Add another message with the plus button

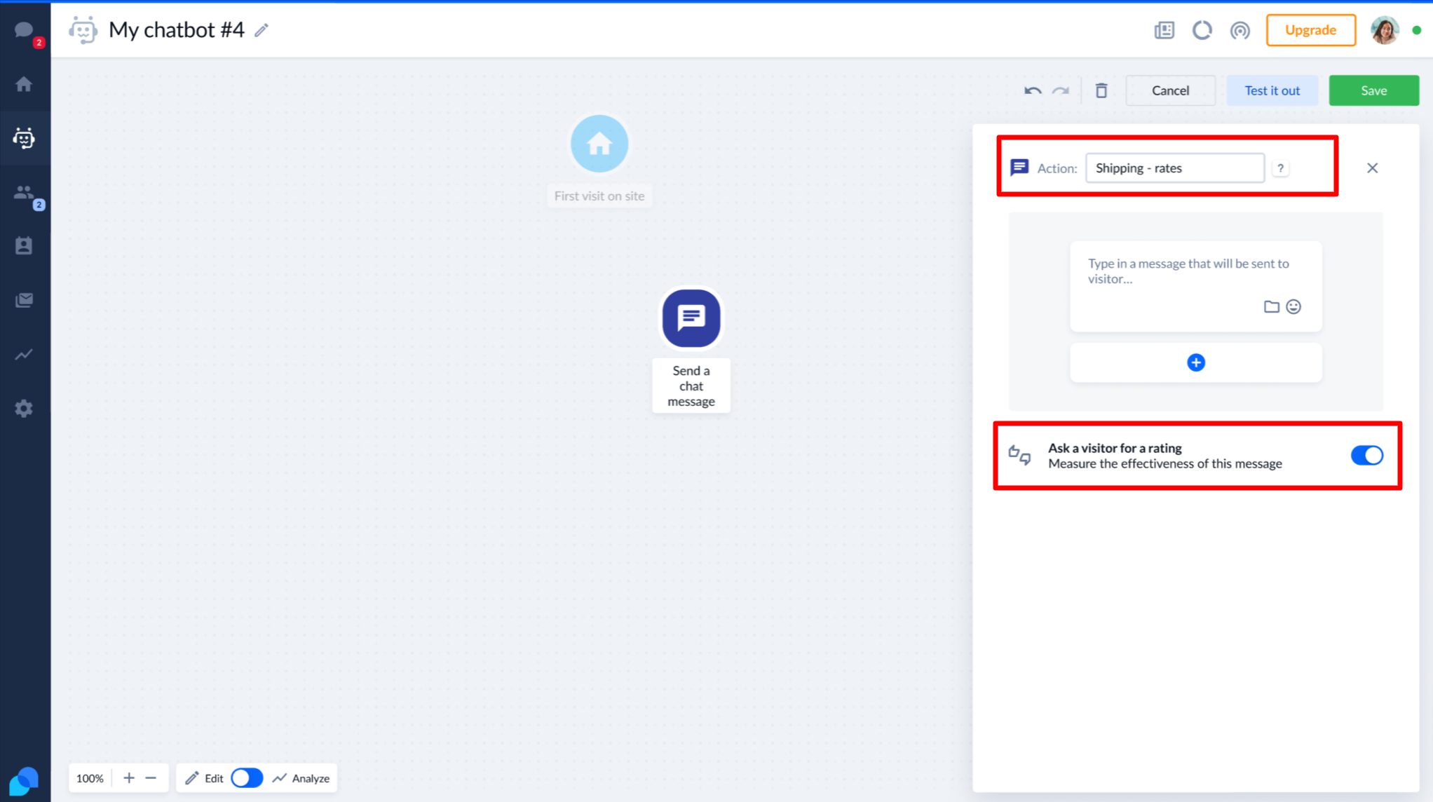point(1195,362)
